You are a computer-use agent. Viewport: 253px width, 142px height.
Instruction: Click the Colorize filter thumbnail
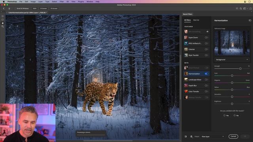point(186,49)
